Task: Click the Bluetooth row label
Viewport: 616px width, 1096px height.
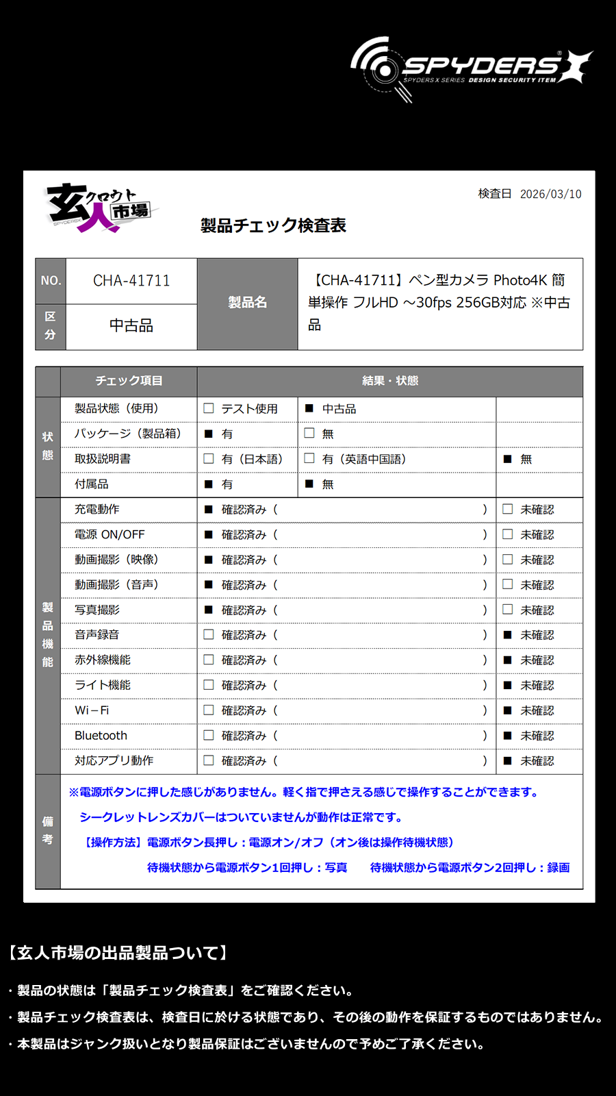Action: (x=101, y=736)
